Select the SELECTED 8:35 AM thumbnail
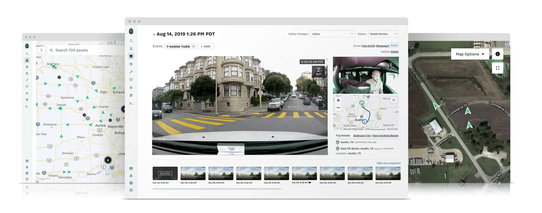 coord(165,173)
